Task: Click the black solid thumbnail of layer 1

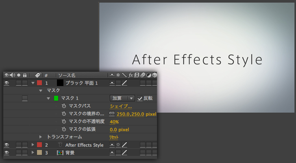Action: click(x=60, y=83)
